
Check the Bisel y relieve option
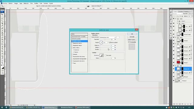[72, 48]
